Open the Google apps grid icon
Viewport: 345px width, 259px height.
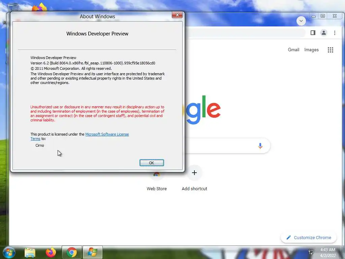click(330, 50)
